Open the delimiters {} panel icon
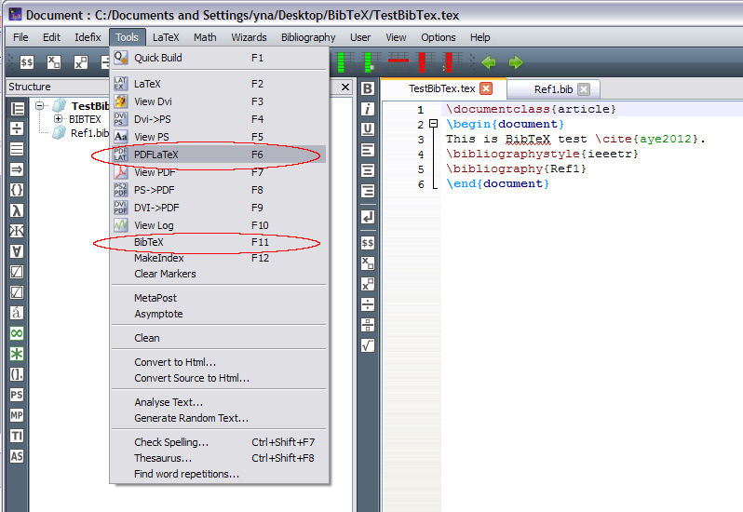This screenshot has width=743, height=512. [x=17, y=190]
